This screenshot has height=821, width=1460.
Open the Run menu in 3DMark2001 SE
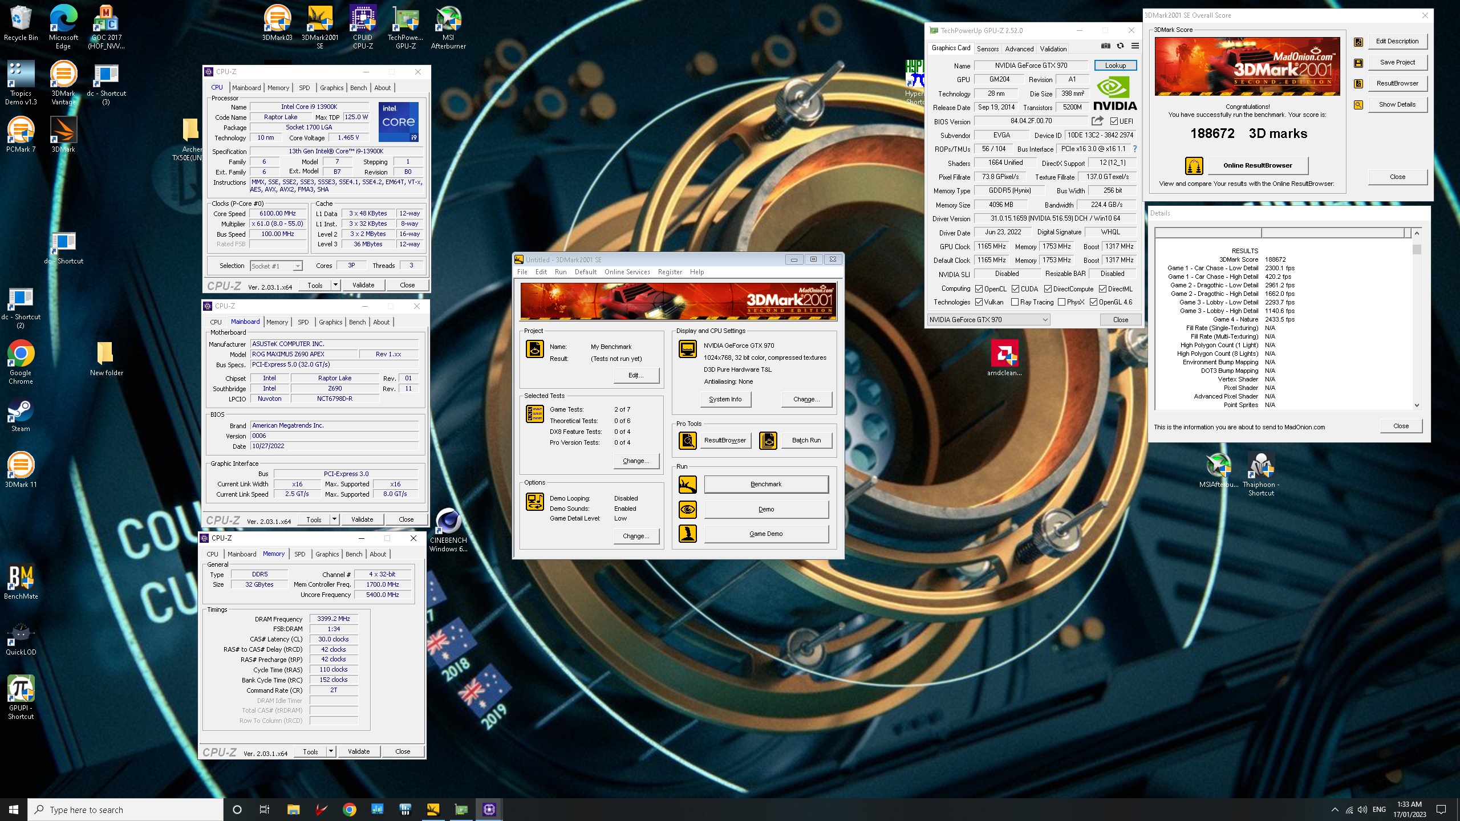coord(561,272)
